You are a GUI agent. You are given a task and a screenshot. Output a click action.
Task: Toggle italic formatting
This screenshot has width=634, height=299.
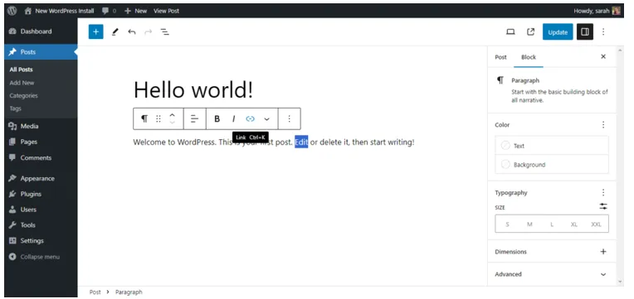pos(233,118)
